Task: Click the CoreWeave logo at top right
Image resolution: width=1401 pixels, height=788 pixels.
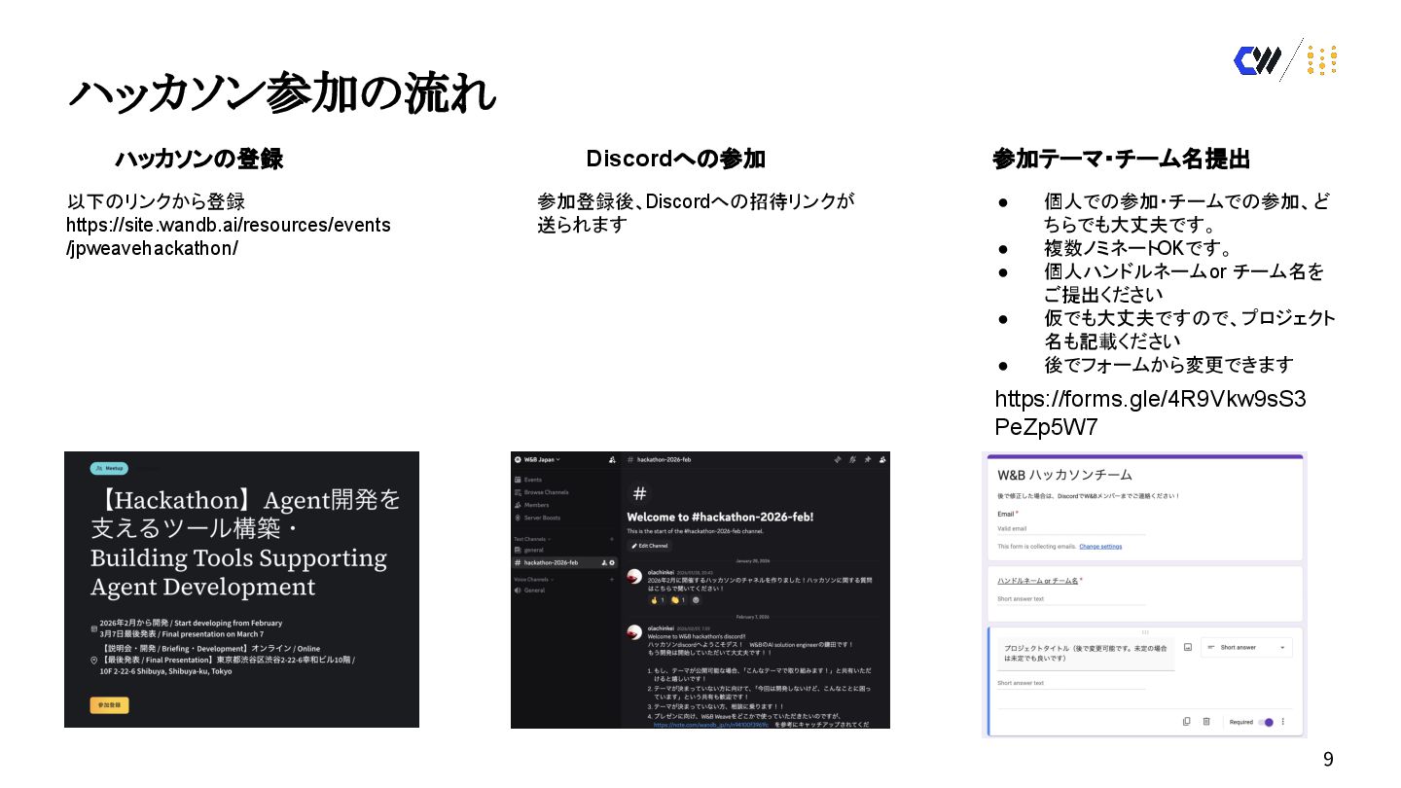Action: coord(1257,60)
